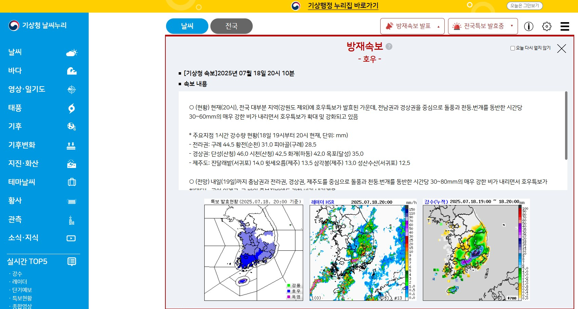
Task: Click the 방재속보 help question mark icon
Action: pos(389,46)
